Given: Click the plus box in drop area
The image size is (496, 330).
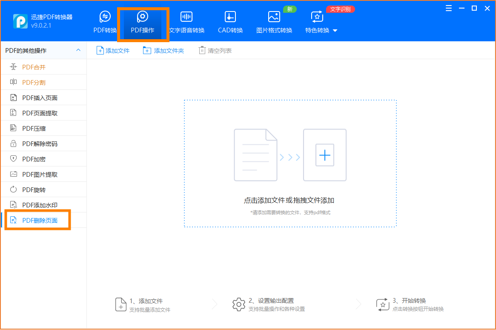Looking at the screenshot, I should click(x=325, y=155).
